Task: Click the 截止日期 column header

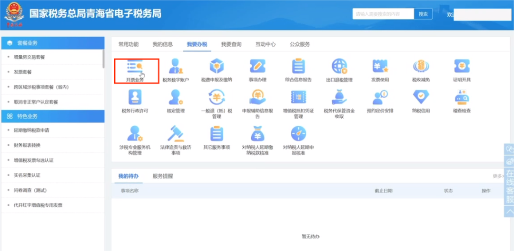Action: [x=384, y=191]
